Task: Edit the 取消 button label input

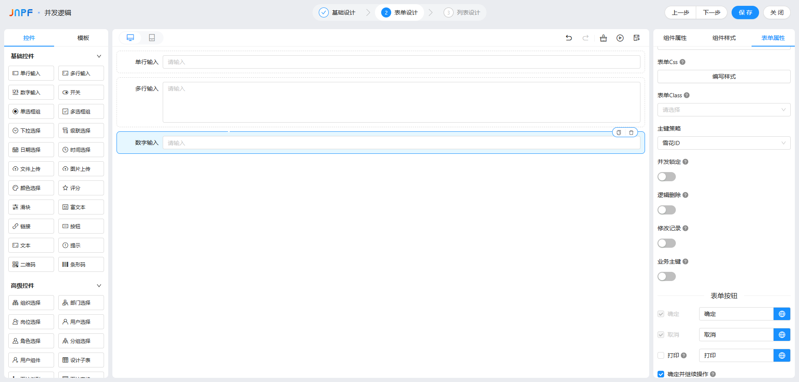Action: pos(736,335)
